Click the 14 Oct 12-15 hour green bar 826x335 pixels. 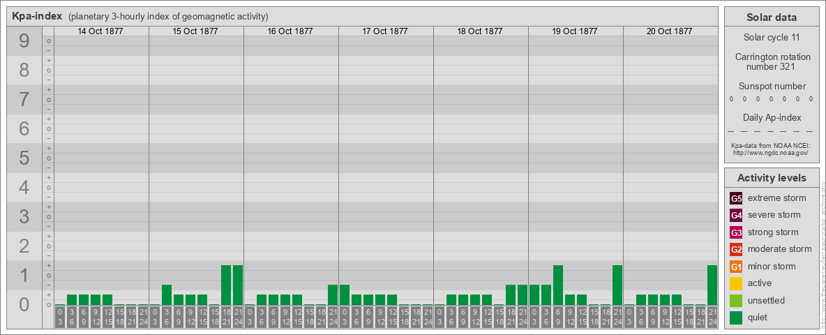click(x=107, y=299)
